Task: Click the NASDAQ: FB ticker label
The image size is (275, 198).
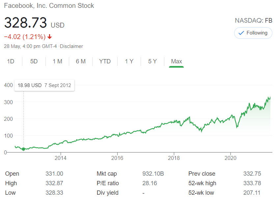Action: click(x=254, y=21)
